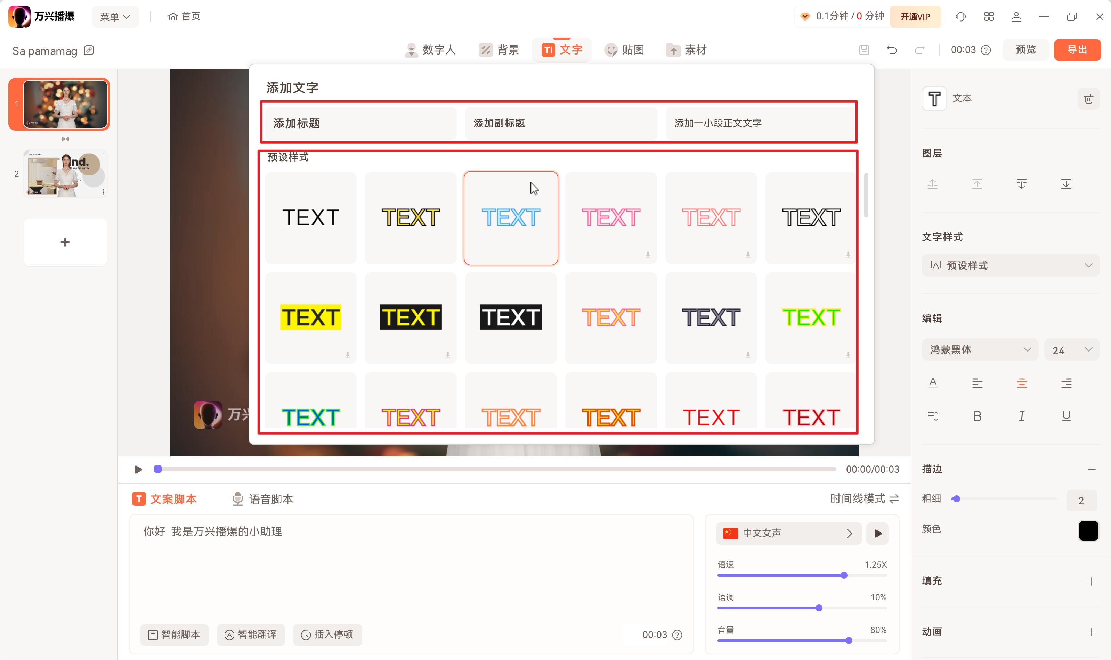Viewport: 1111px width, 660px height.
Task: Click the trash delete icon in text panel
Action: 1088,99
